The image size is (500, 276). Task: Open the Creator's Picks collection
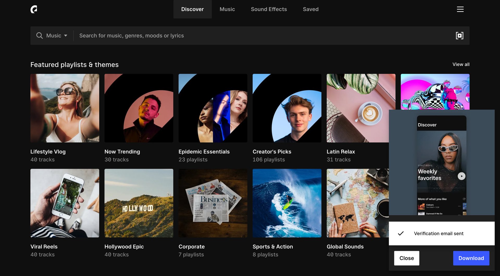[287, 108]
